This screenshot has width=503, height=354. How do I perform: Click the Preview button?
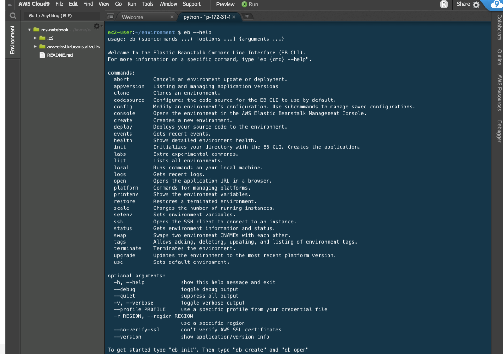point(225,5)
